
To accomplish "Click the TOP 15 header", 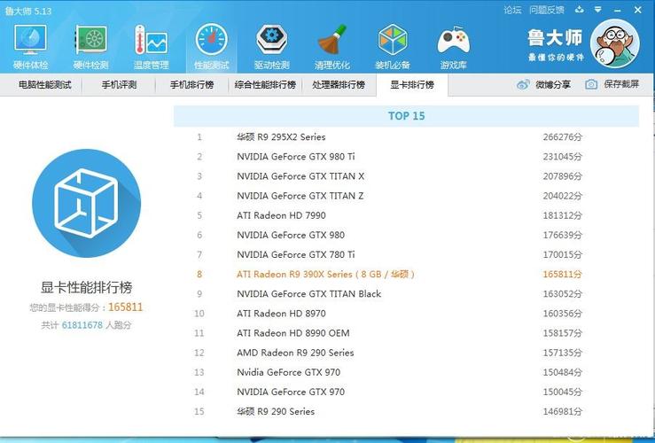I will (407, 116).
